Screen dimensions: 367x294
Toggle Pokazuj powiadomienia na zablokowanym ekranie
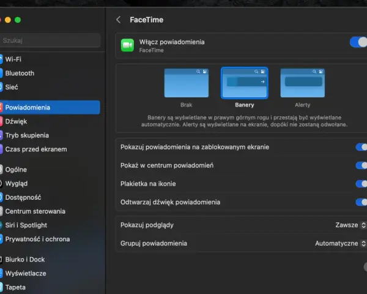tap(361, 147)
